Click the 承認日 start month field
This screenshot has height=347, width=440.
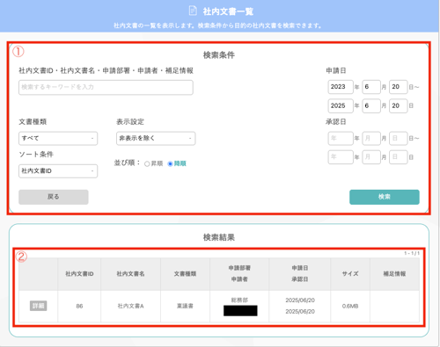[x=371, y=138]
